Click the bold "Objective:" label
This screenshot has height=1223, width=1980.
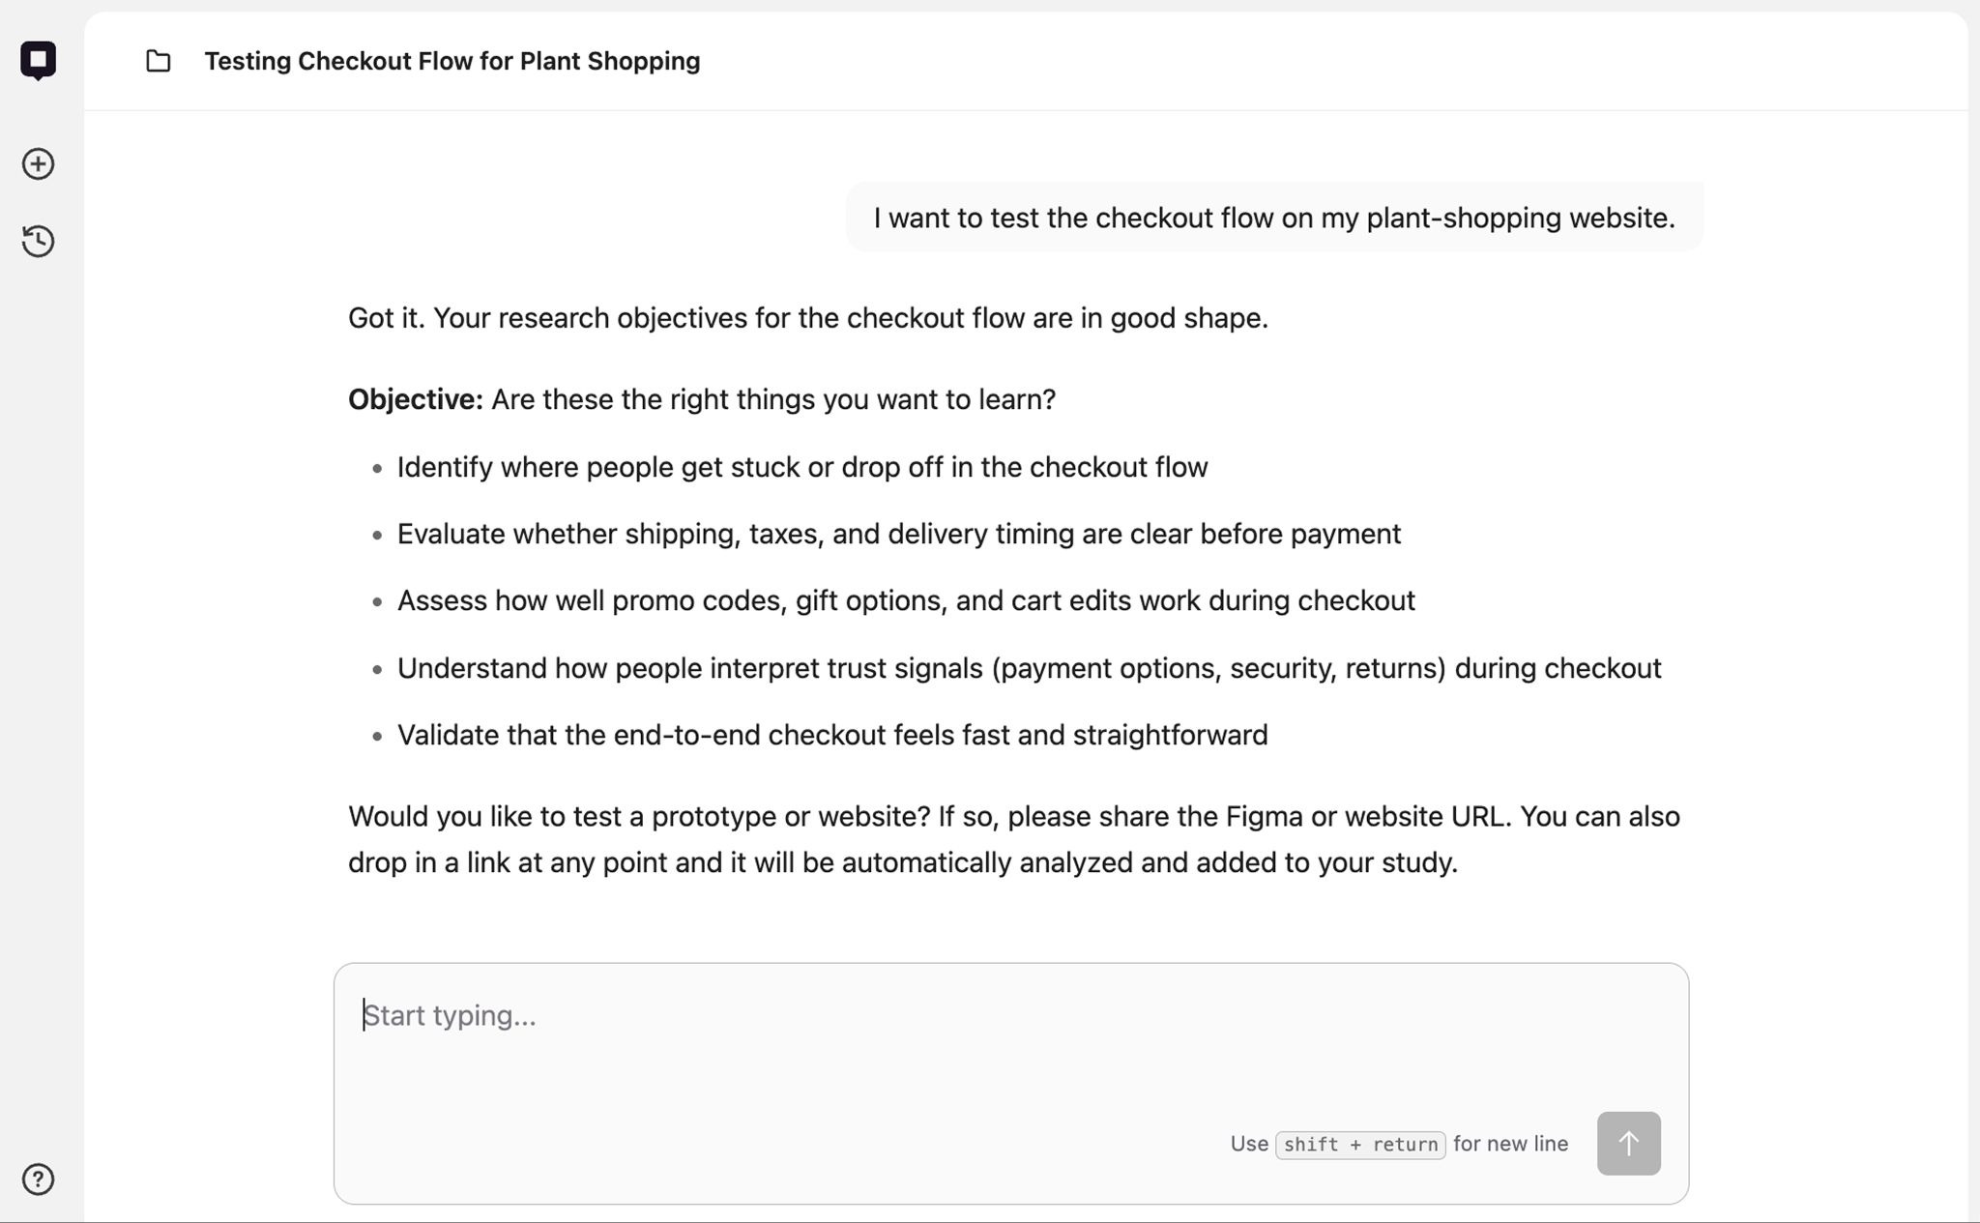[415, 399]
